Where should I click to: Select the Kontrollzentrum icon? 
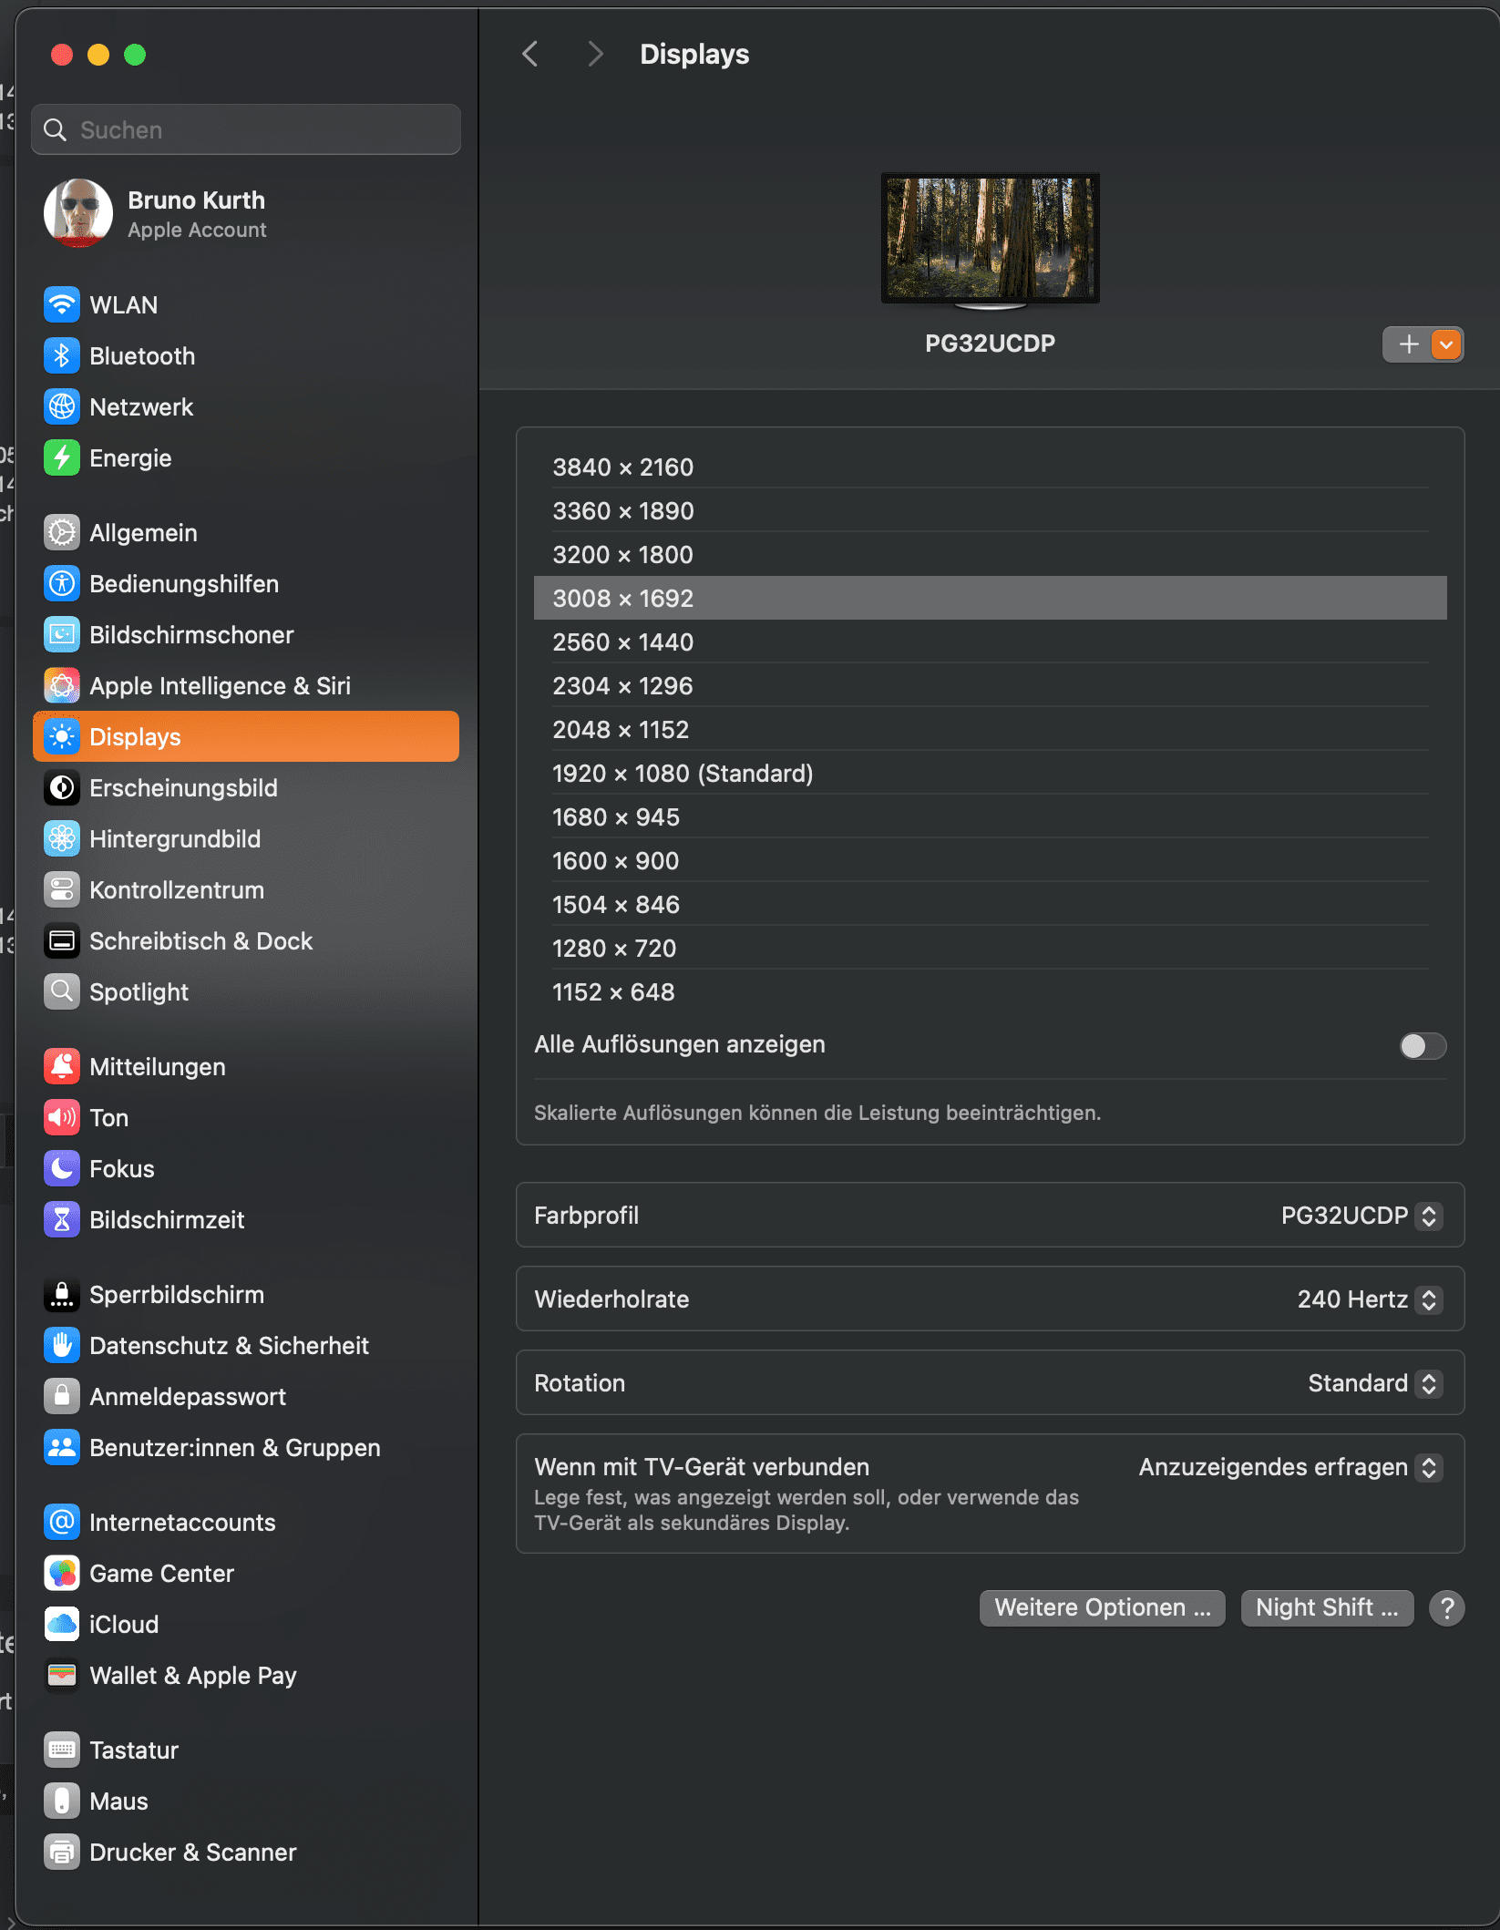click(62, 889)
